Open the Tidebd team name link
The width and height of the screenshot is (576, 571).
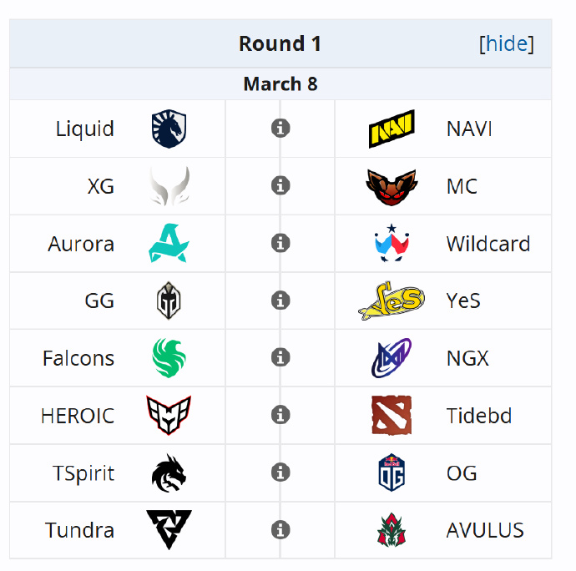479,416
